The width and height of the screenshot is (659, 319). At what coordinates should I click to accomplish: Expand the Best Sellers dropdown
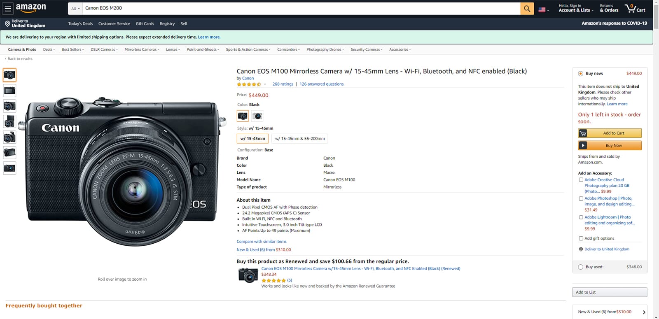[72, 49]
